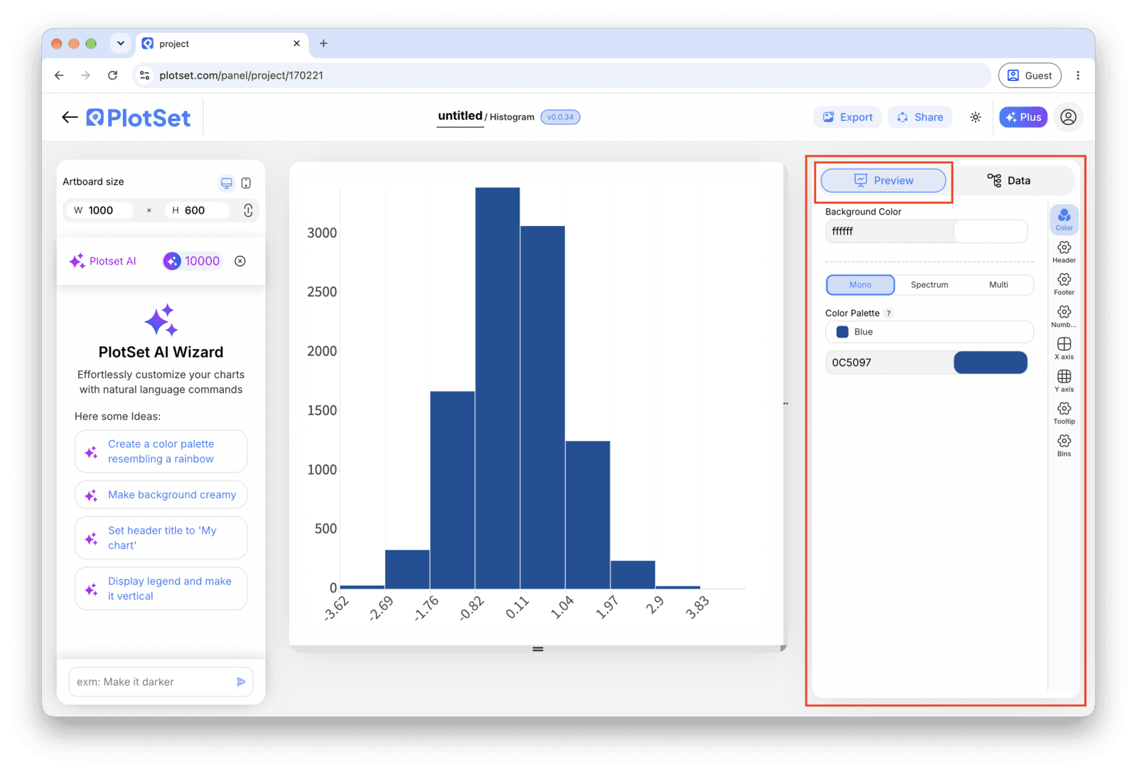Open the browser three-dot menu
This screenshot has height=772, width=1137.
pos(1077,75)
